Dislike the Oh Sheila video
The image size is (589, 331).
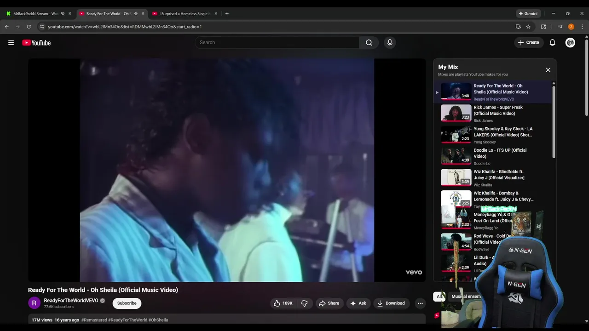click(x=304, y=303)
